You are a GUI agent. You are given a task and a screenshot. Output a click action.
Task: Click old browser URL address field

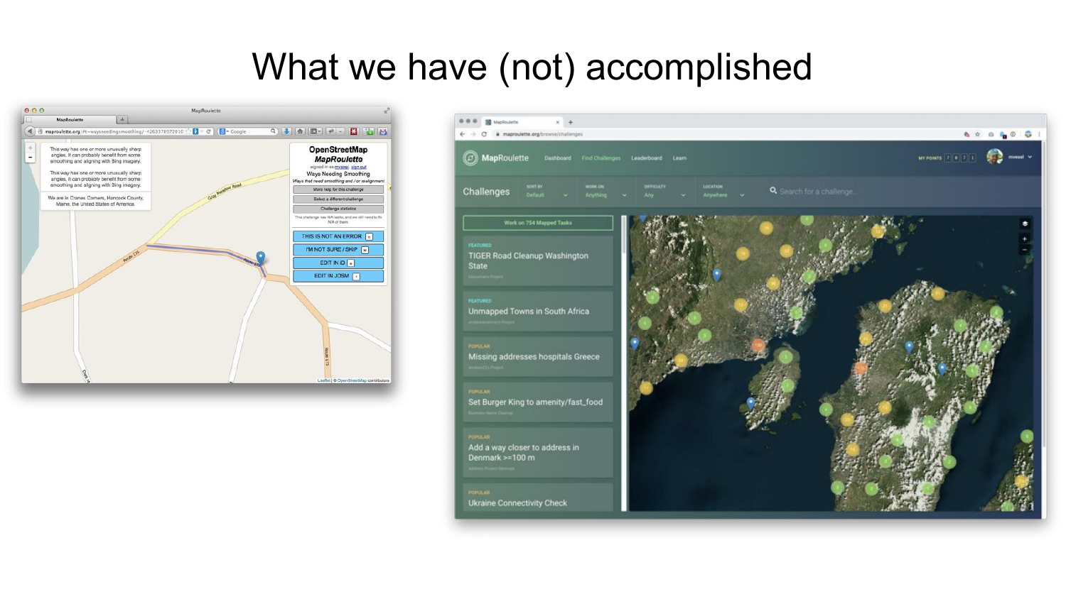pyautogui.click(x=114, y=131)
